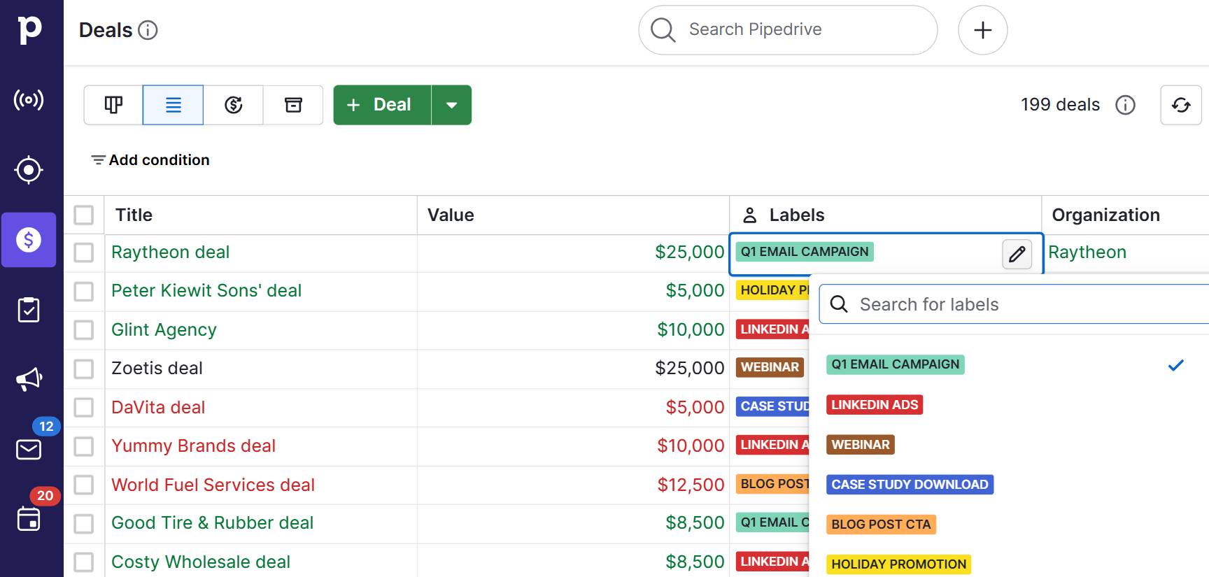Click magnifier icon in label search
Screen dimensions: 1209x577
pyautogui.click(x=839, y=304)
